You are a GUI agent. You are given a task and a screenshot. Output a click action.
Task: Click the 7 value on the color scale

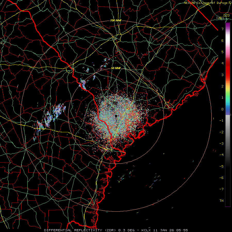tap(222, 29)
